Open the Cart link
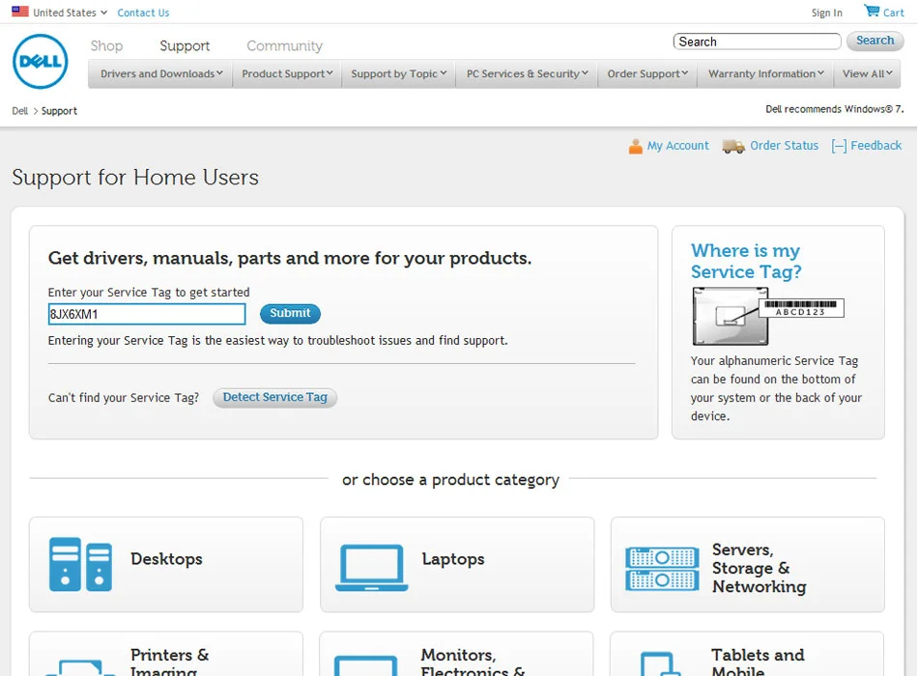Viewport: 918px width, 676px height. [894, 13]
